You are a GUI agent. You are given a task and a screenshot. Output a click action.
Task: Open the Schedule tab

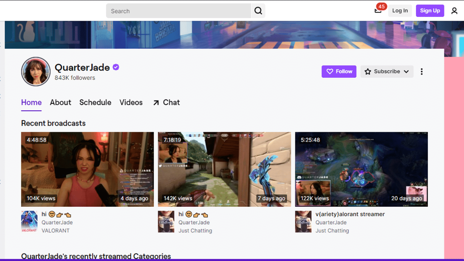click(x=95, y=102)
